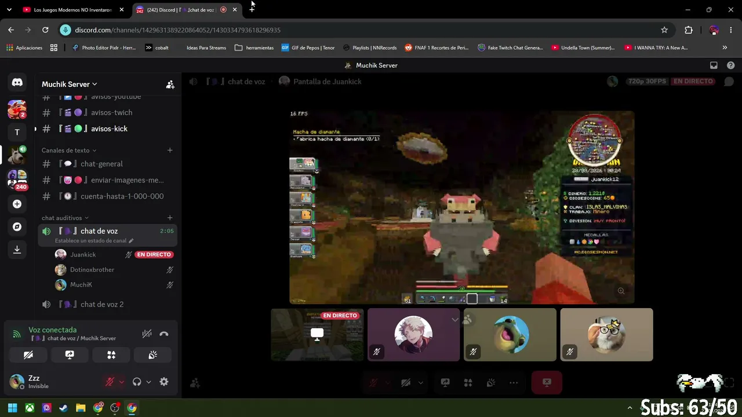Open the Muchik Server dropdown menu
The width and height of the screenshot is (742, 417).
pos(70,85)
